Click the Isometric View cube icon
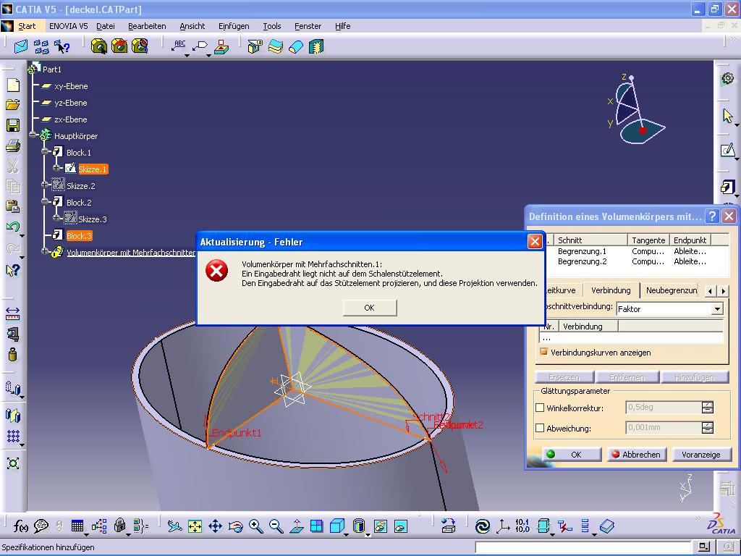Image resolution: width=741 pixels, height=556 pixels. tap(337, 526)
